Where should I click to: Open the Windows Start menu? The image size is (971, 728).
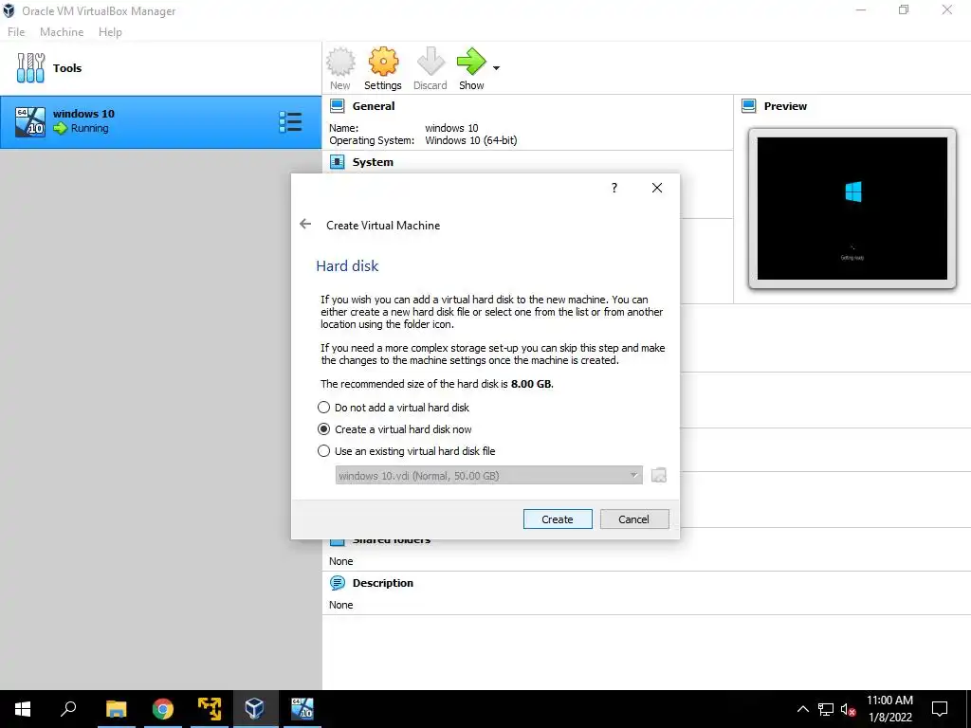(23, 709)
